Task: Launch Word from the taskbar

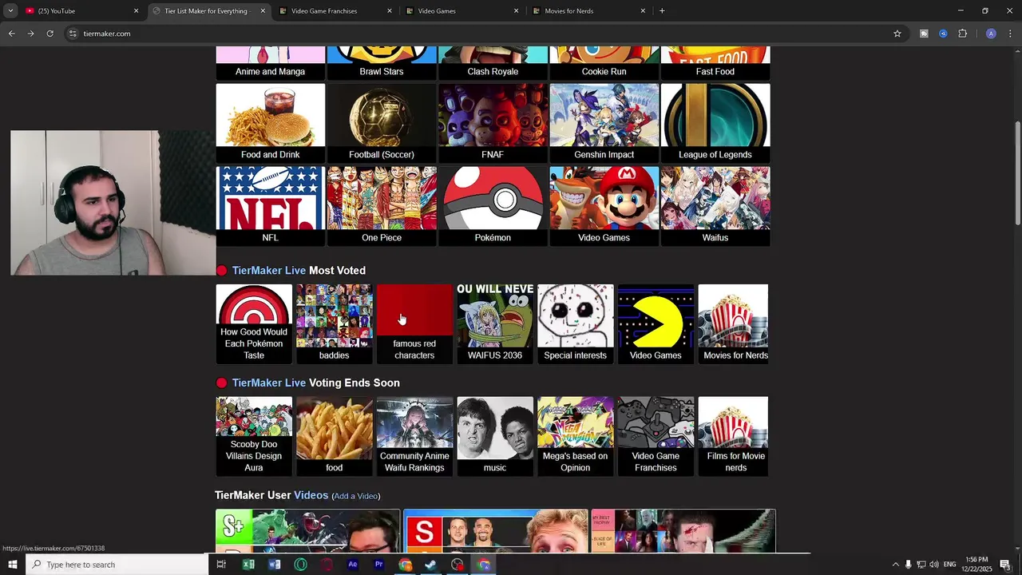Action: (x=275, y=565)
